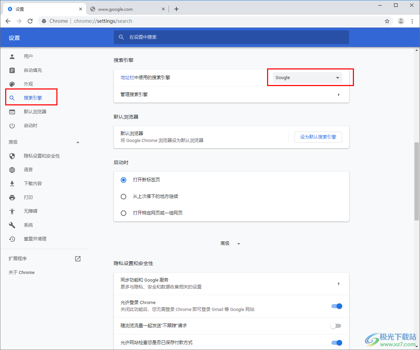Click the vertical scrollbar thumb
This screenshot has height=350, width=420.
click(417, 181)
